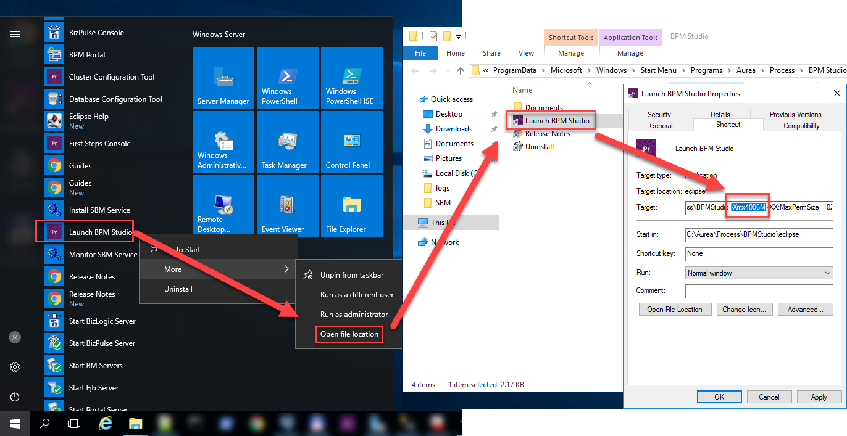The image size is (847, 436).
Task: Switch to the Security tab in Properties
Action: pyautogui.click(x=659, y=114)
